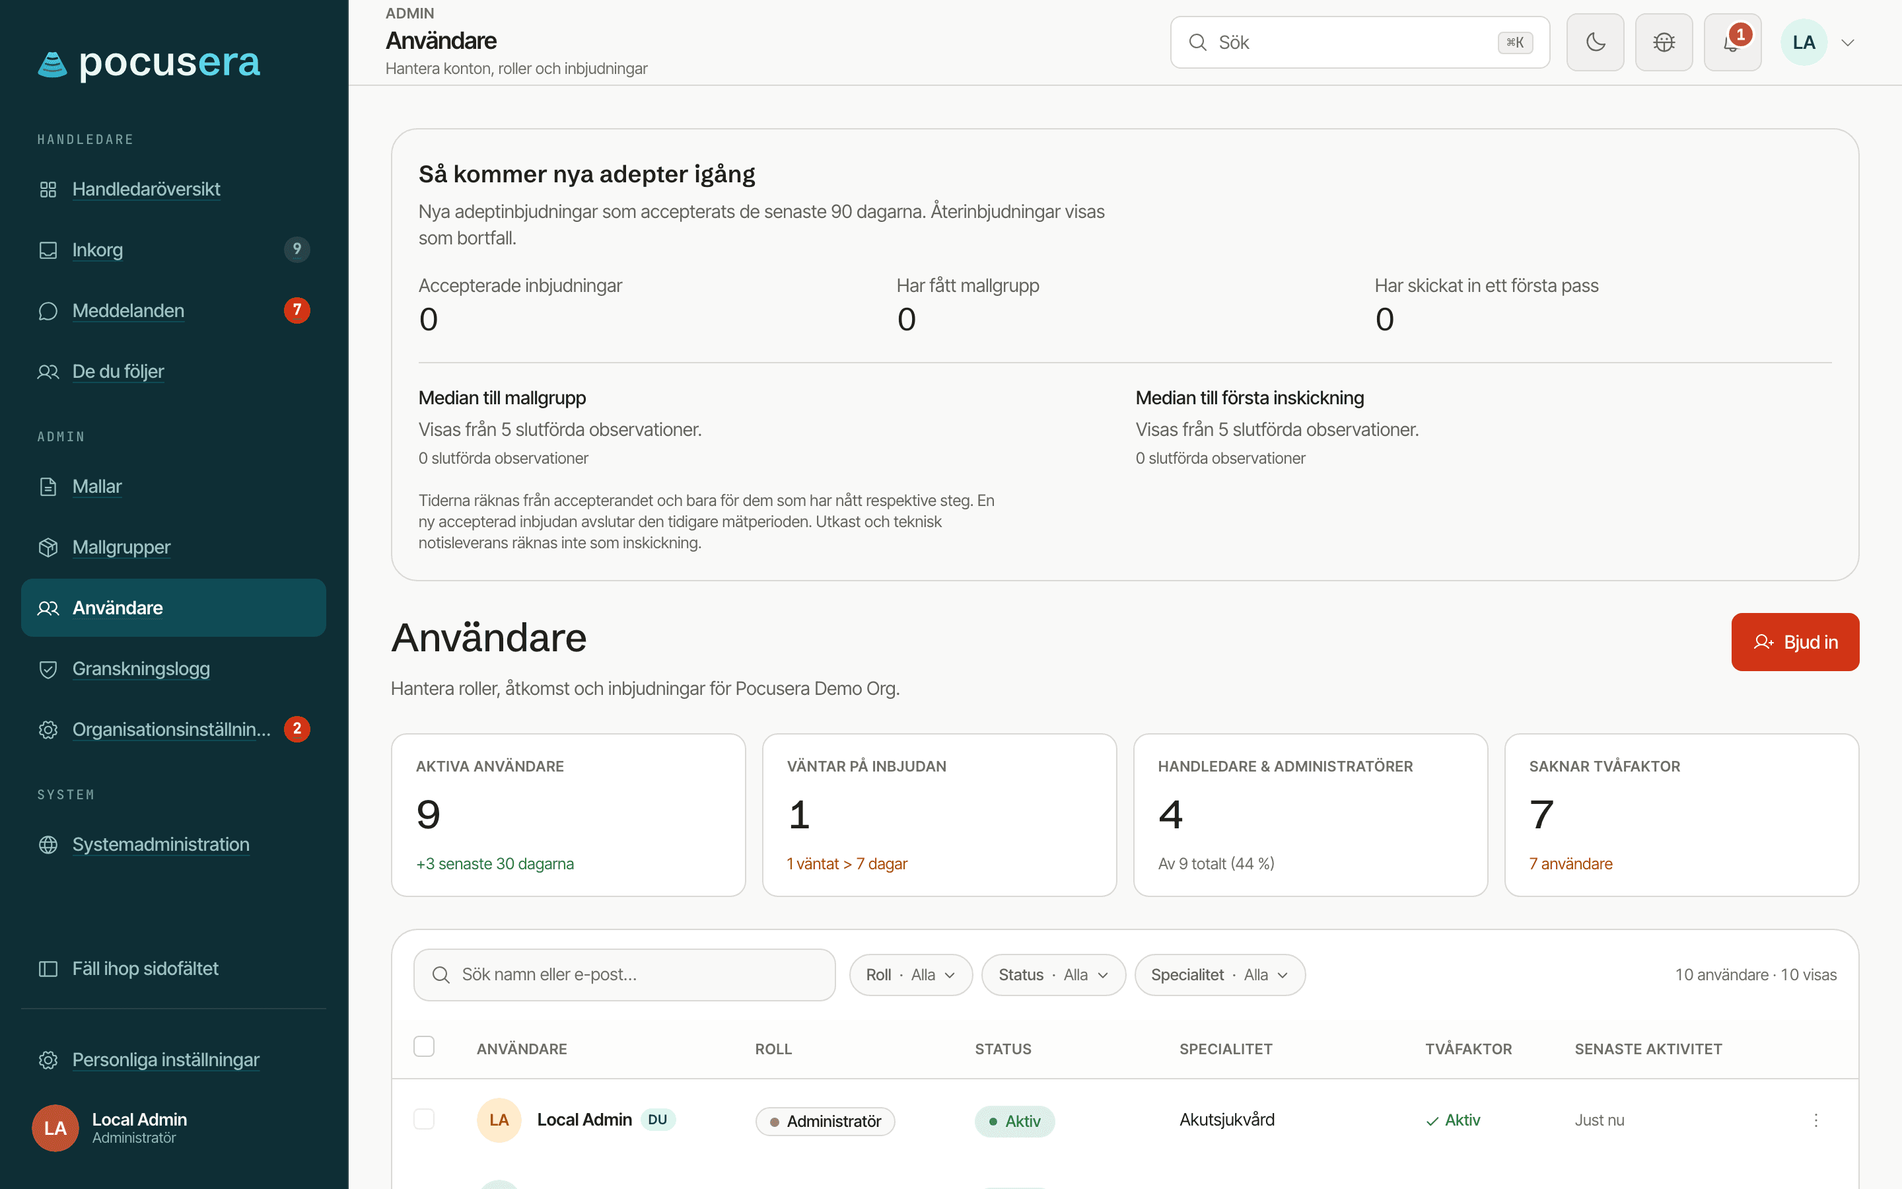Click the Personliga inställningar gear icon
The height and width of the screenshot is (1189, 1902).
(x=48, y=1060)
